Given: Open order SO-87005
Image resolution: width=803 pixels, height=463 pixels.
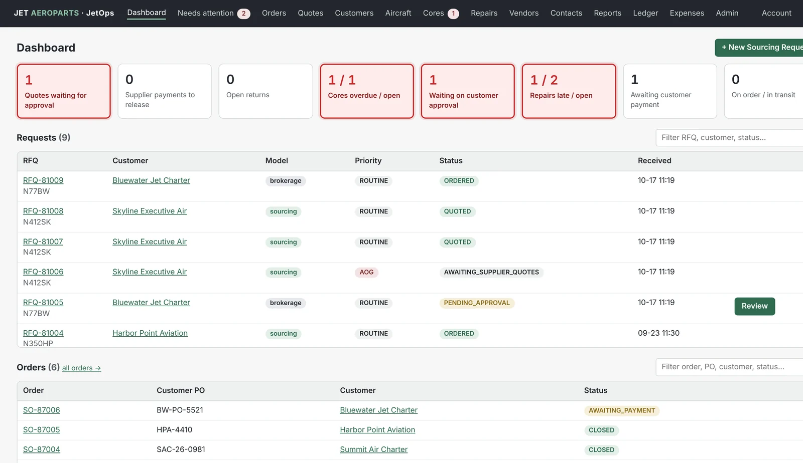Looking at the screenshot, I should click(x=42, y=430).
